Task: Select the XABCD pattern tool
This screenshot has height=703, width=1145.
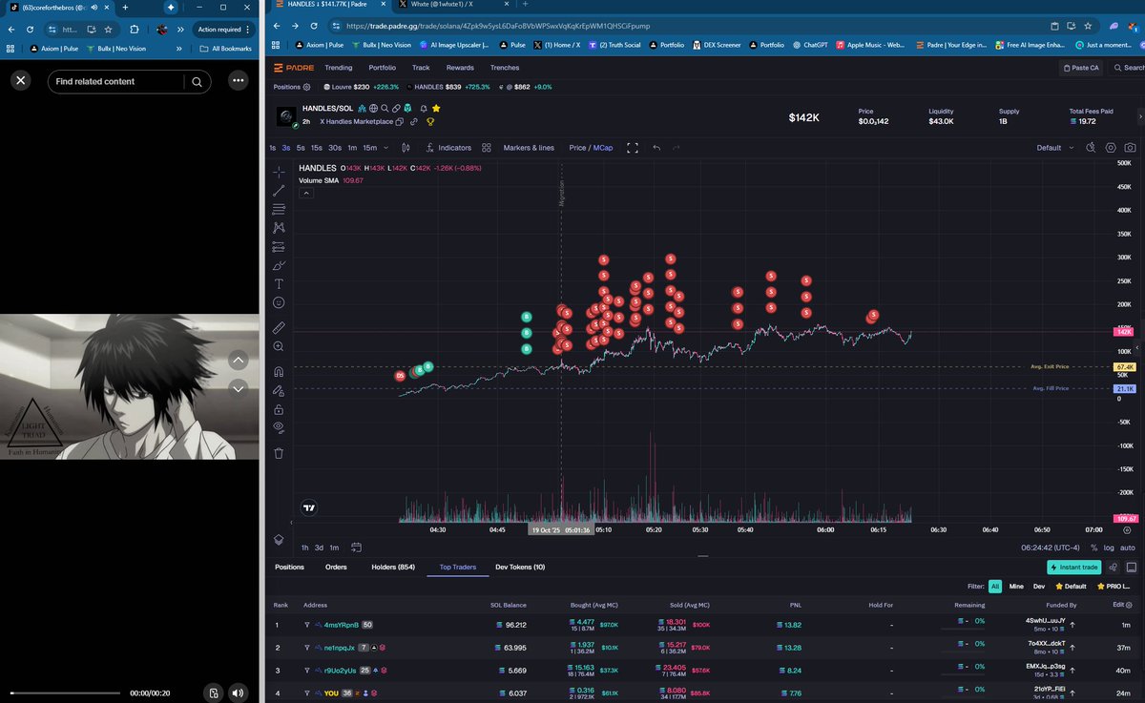Action: coord(279,228)
